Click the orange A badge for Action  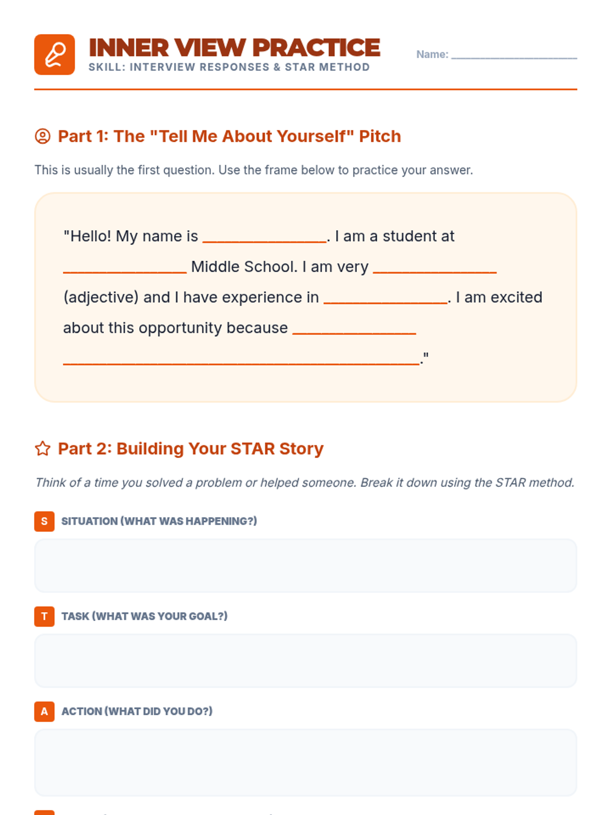[44, 711]
